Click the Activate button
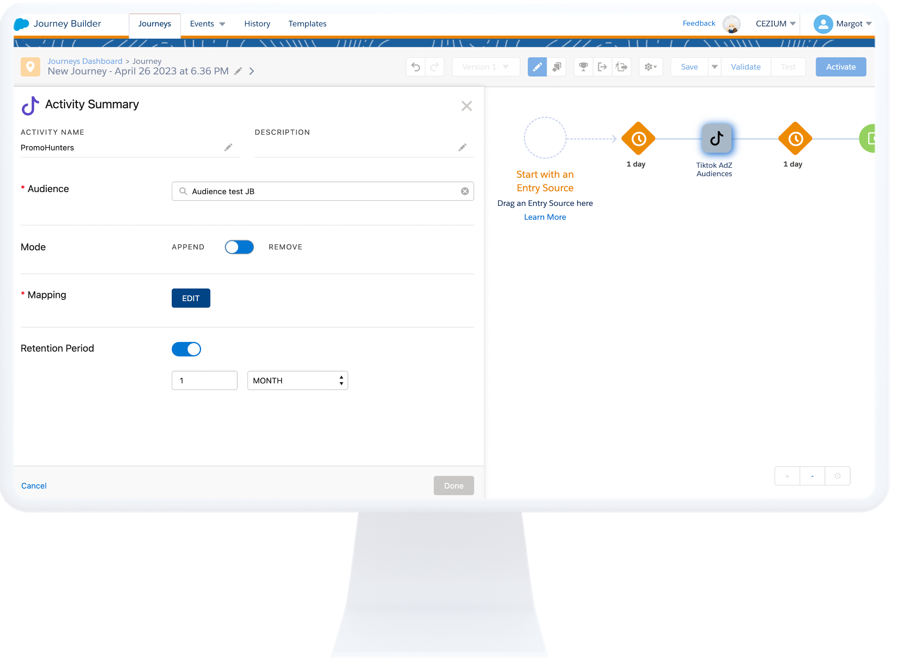Screen dimensions: 899x658 [840, 67]
